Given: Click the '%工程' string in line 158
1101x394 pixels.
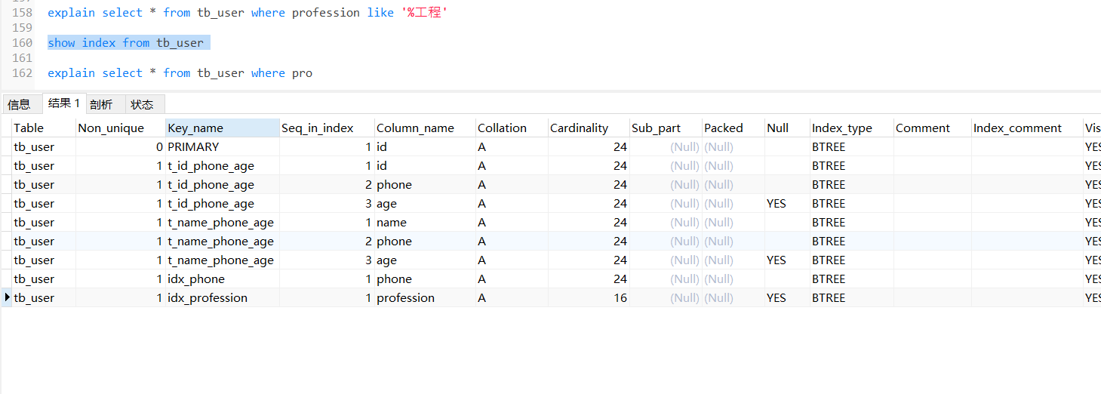Looking at the screenshot, I should [424, 13].
